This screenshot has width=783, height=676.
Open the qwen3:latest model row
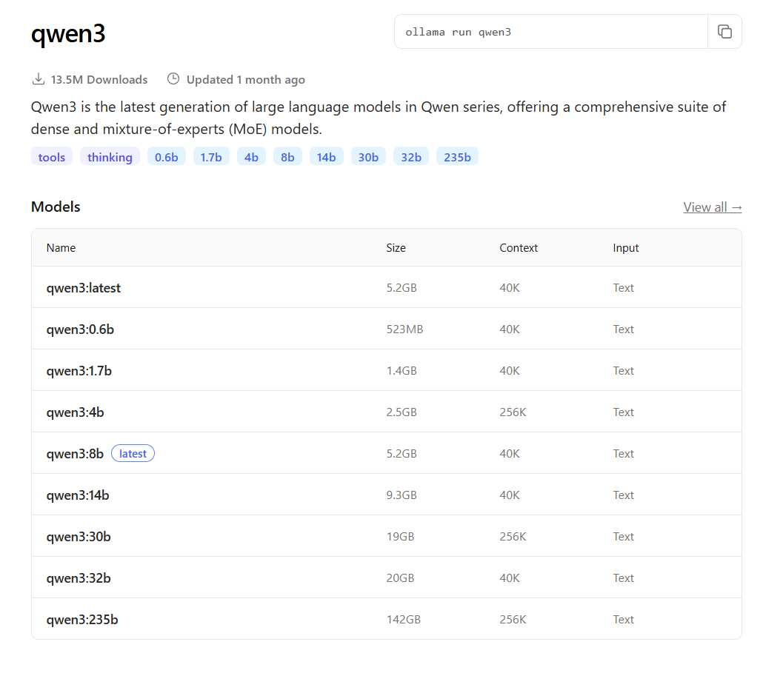pyautogui.click(x=84, y=288)
